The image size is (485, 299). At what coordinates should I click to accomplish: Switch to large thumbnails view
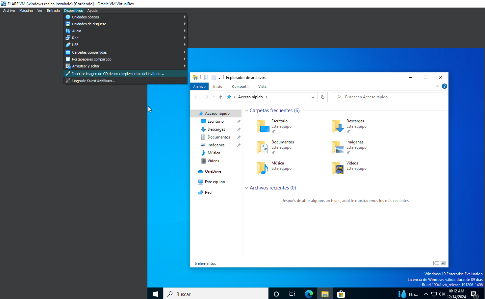point(443,263)
